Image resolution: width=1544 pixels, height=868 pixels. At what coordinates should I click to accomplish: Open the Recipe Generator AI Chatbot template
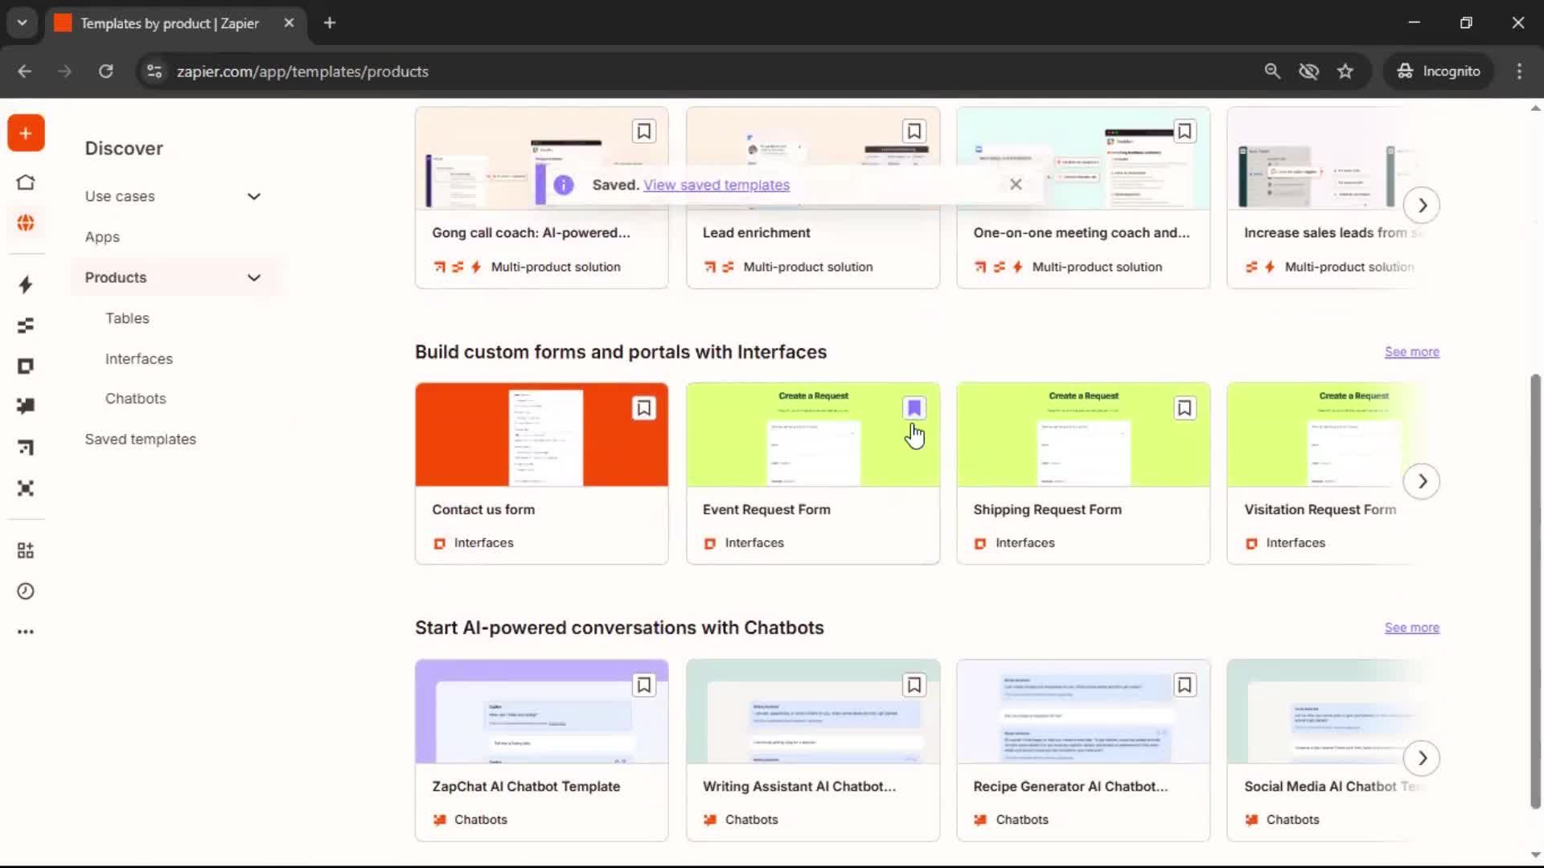[x=1083, y=750]
